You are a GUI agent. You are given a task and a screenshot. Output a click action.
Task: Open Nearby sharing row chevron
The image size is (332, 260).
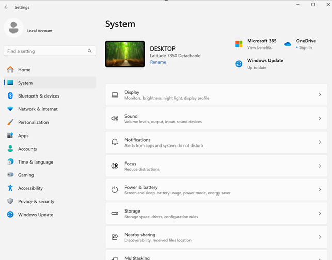(320, 237)
